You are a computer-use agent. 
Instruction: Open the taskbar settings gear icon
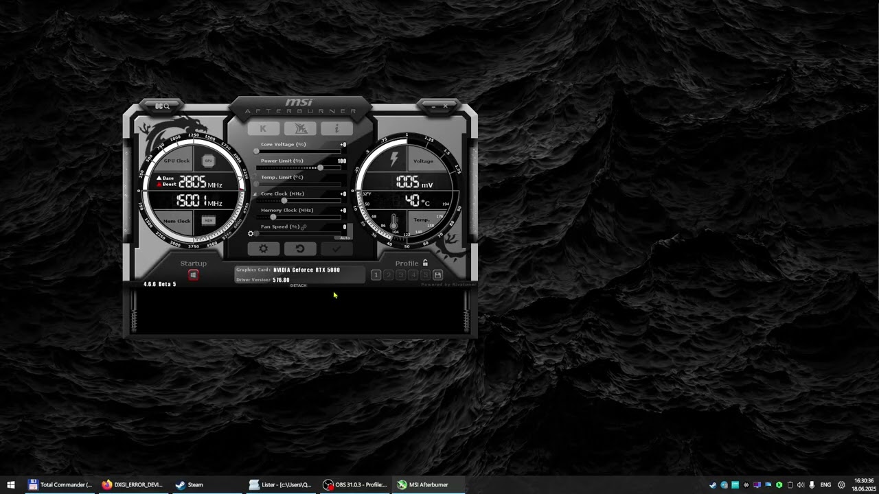click(841, 485)
